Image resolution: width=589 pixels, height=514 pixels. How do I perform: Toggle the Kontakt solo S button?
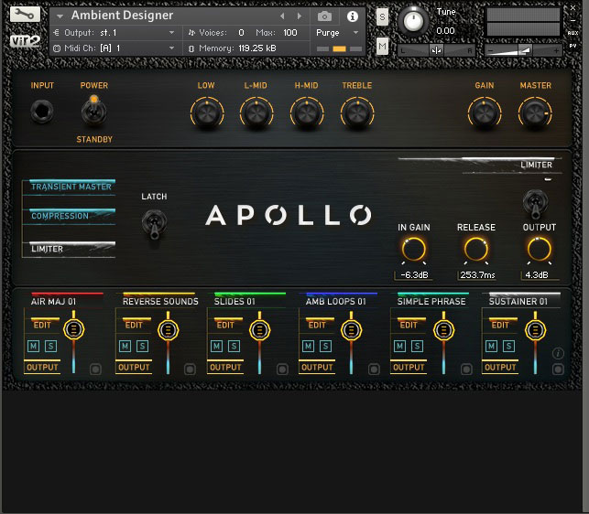click(x=382, y=16)
